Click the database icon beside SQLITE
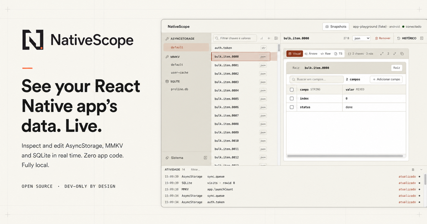Image resolution: width=427 pixels, height=224 pixels. (167, 81)
